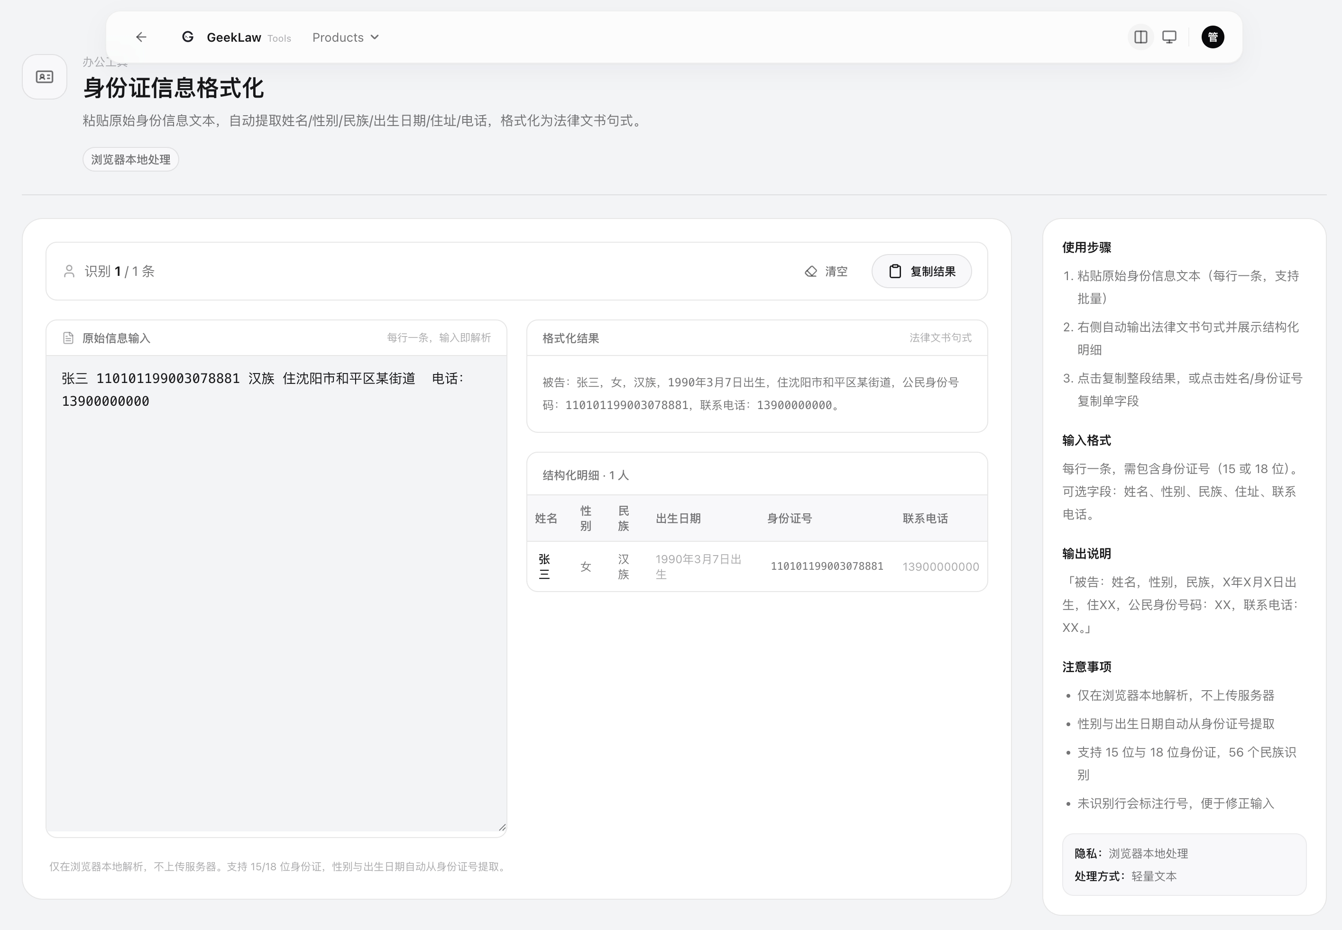Click the back arrow icon

click(x=141, y=37)
